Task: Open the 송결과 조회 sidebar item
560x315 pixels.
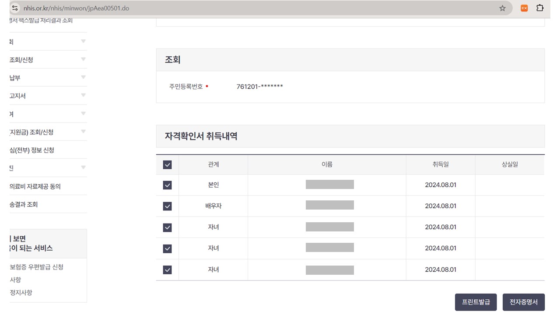Action: click(x=24, y=204)
